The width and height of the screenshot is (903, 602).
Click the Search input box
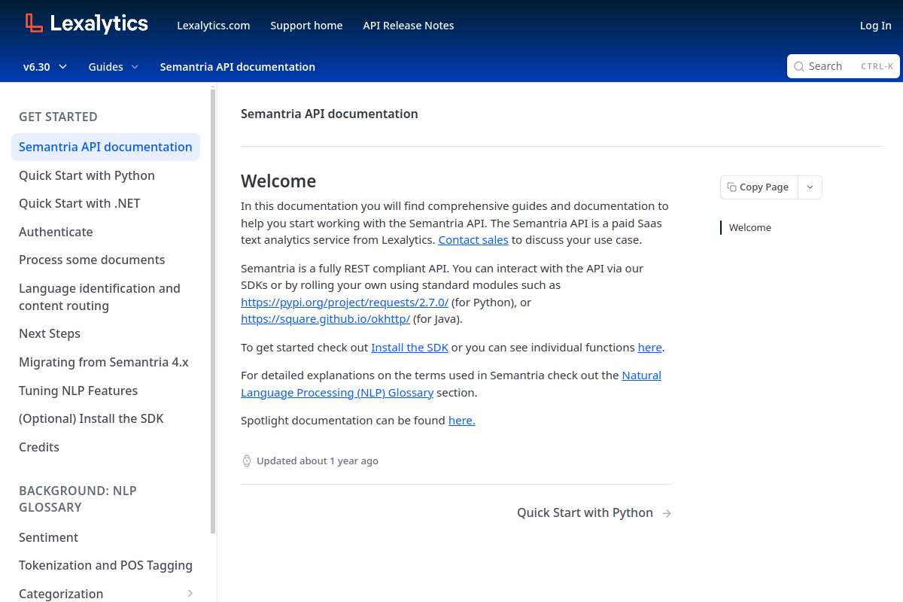[843, 66]
